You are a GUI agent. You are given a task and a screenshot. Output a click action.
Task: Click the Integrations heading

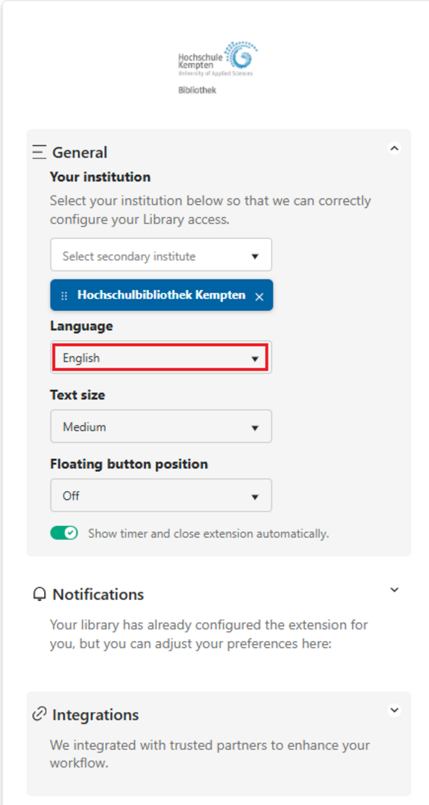(96, 715)
